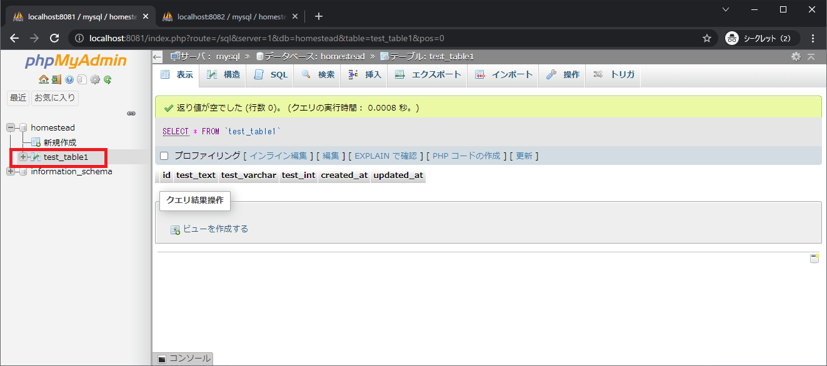Click the テーブル: test_table1 breadcrumb
Screen dimensions: 827x366
(x=432, y=57)
